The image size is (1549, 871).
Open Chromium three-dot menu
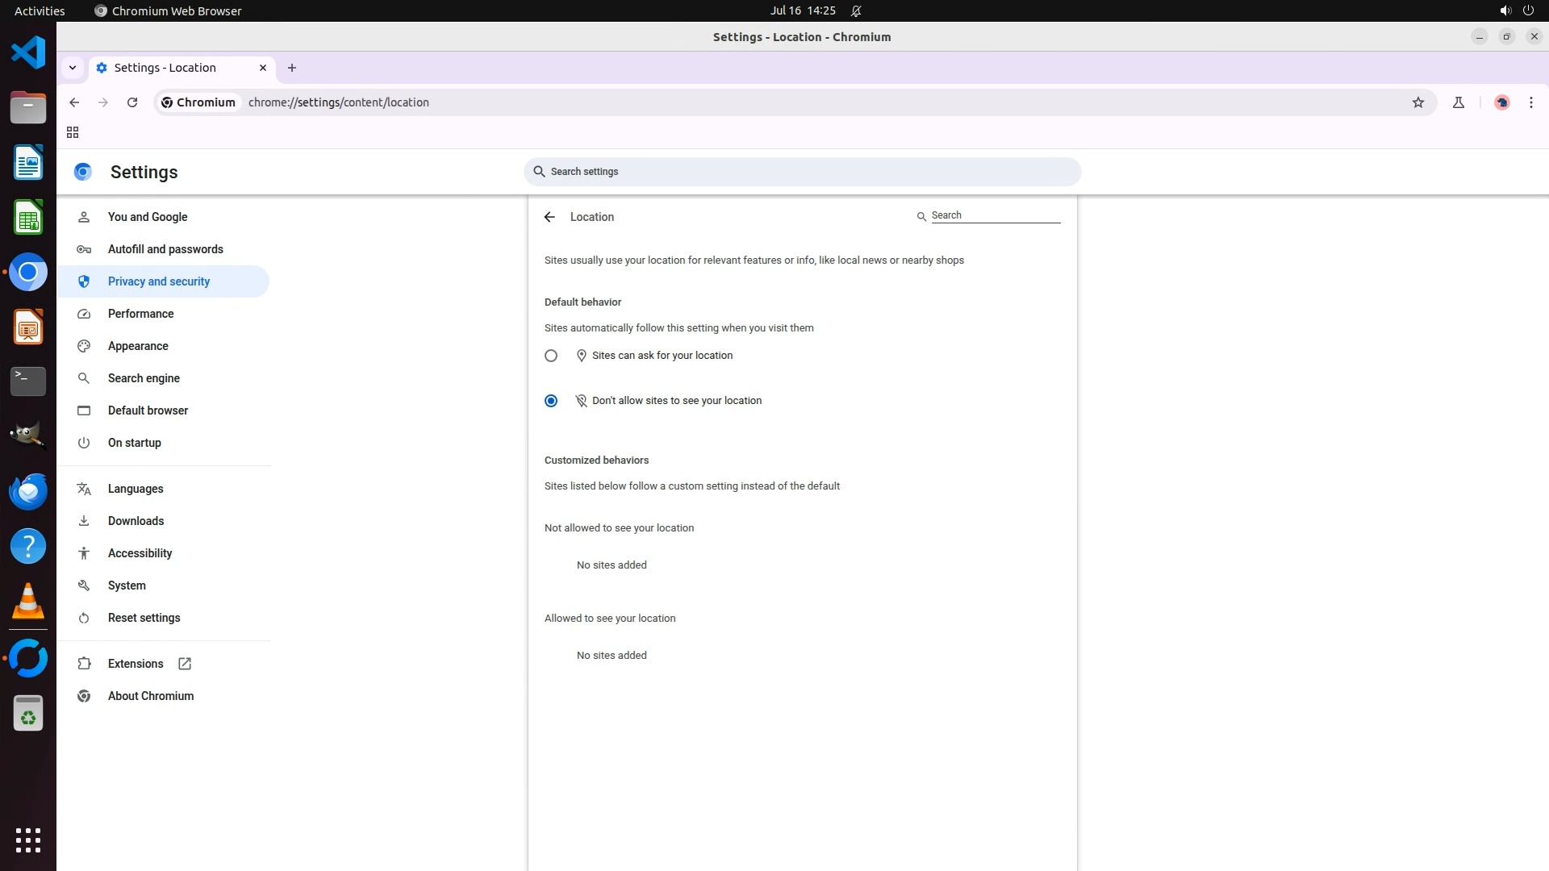pyautogui.click(x=1530, y=102)
